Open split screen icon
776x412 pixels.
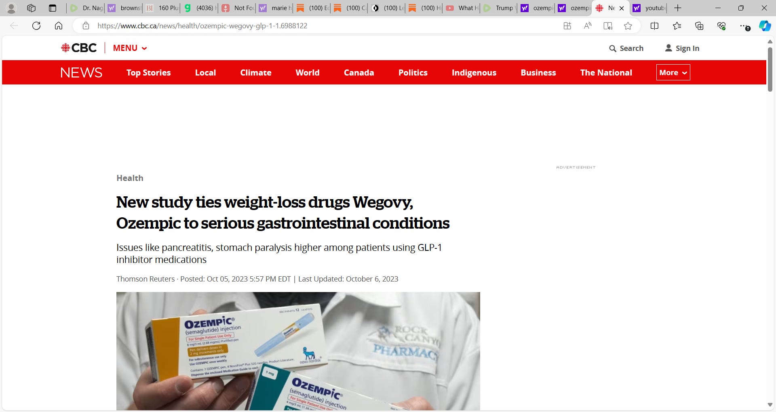[655, 26]
